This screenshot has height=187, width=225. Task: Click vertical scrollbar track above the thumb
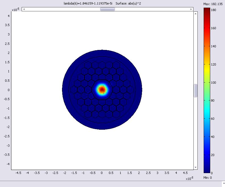click(x=195, y=48)
